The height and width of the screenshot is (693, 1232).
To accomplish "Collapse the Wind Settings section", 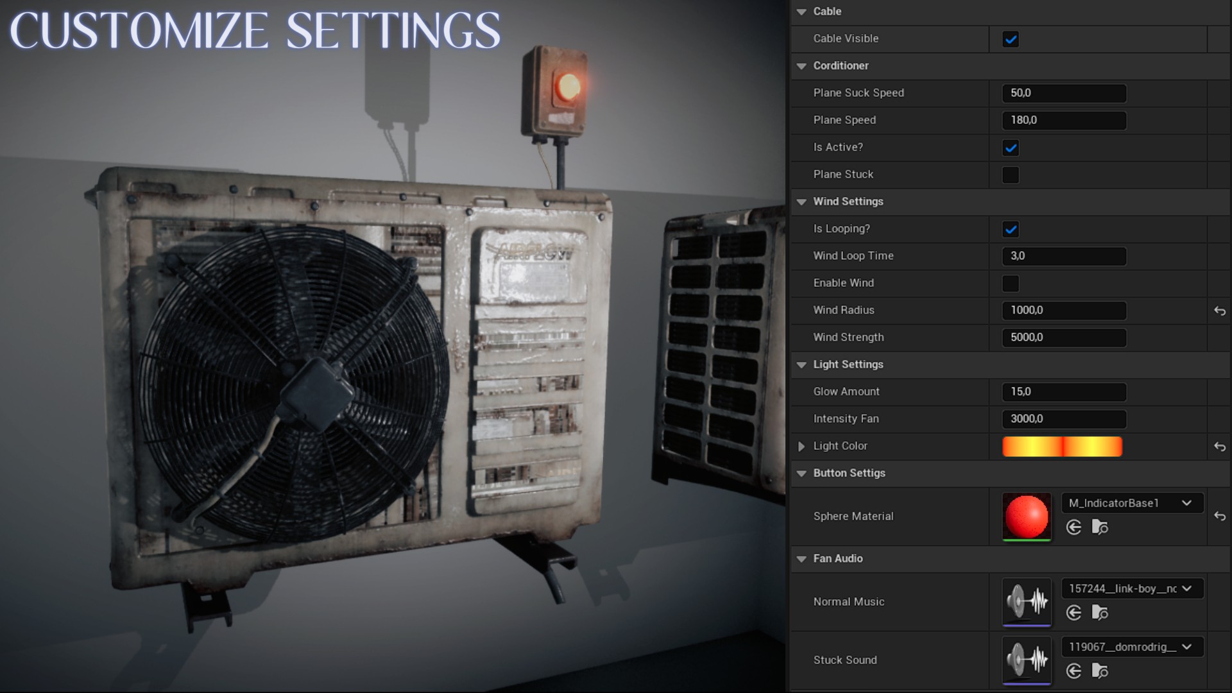I will [x=801, y=201].
